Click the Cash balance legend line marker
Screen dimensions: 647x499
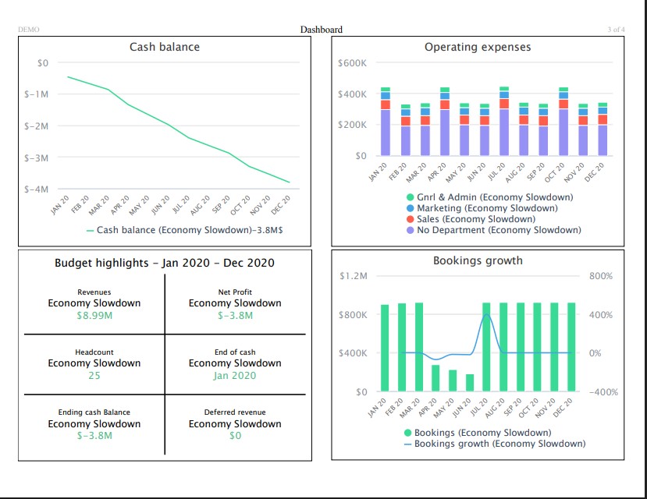point(90,231)
